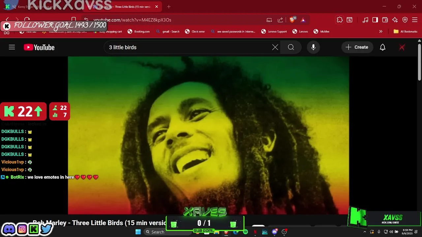The image size is (422, 237).
Task: Click the YouTube search magnifier button
Action: click(291, 47)
